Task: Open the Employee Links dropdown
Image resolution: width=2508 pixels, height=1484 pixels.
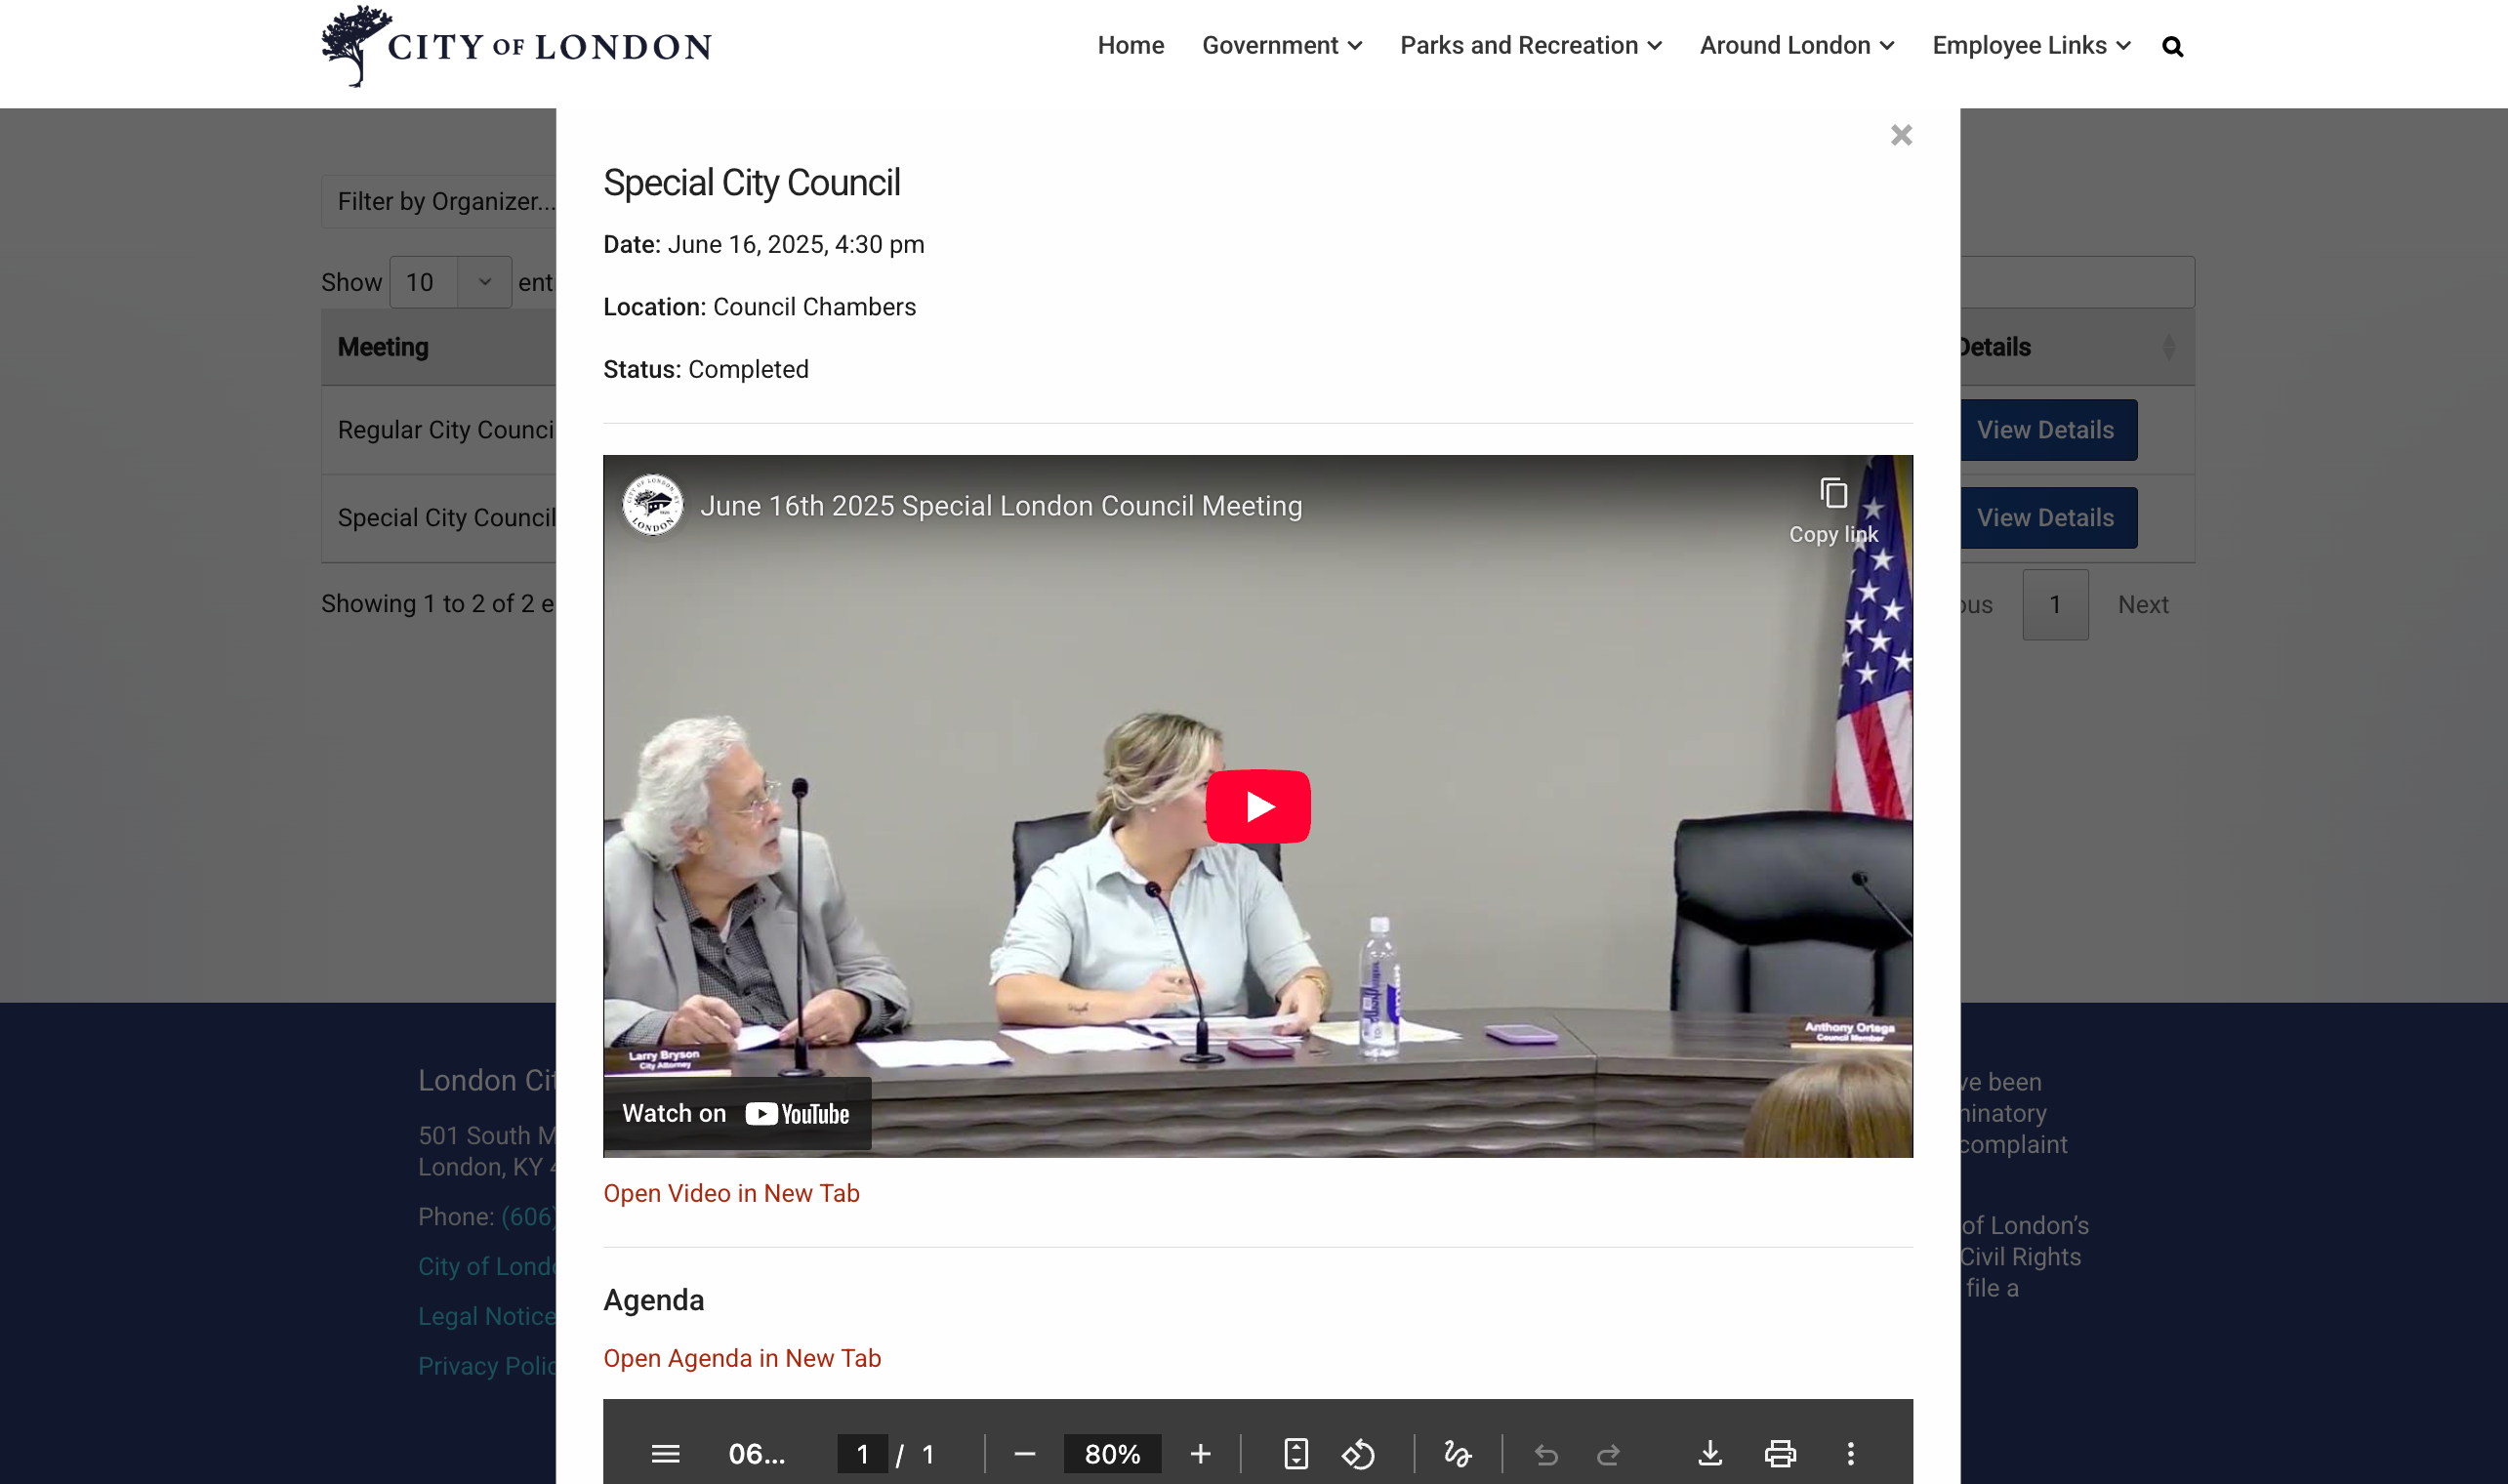Action: pos(2032,46)
